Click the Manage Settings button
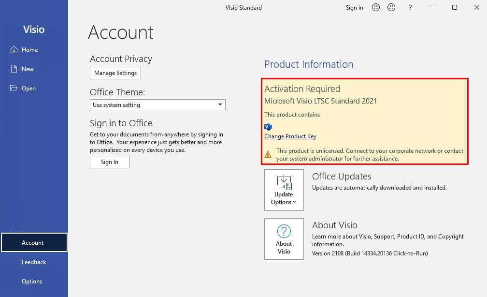487x297 pixels. [x=115, y=73]
